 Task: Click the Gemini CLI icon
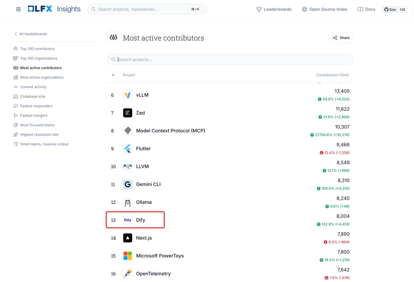point(127,184)
